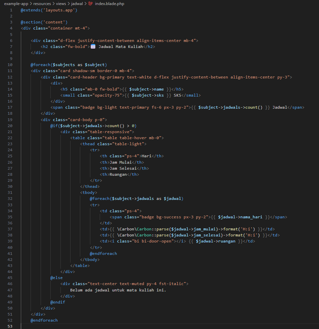Click line number 53 in the gutter
The image size is (319, 329).
10,326
